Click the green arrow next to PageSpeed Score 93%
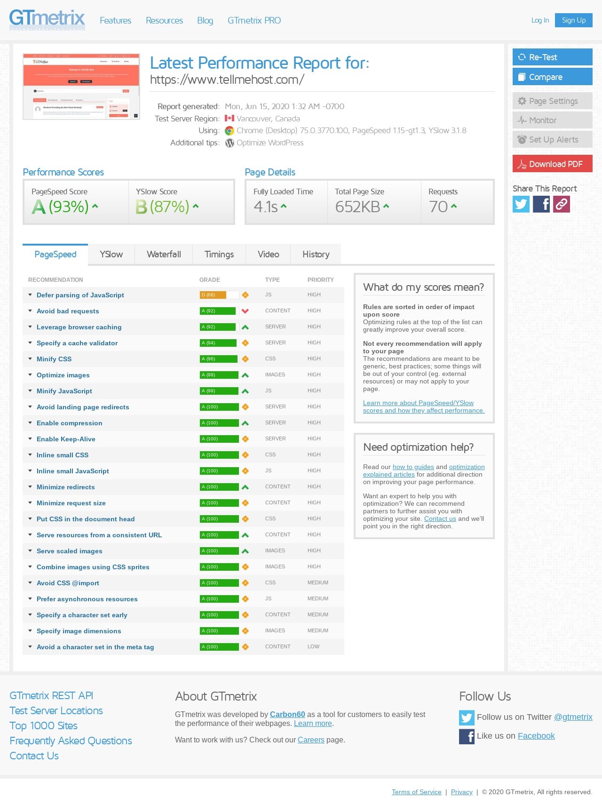 click(95, 206)
